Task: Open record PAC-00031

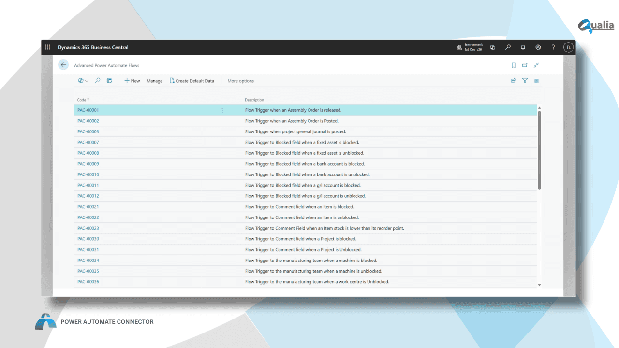Action: [x=88, y=250]
